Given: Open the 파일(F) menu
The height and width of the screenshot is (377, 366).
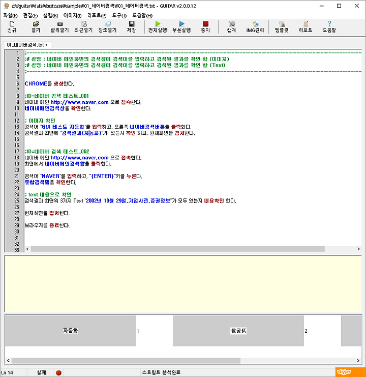Looking at the screenshot, I should pos(10,16).
